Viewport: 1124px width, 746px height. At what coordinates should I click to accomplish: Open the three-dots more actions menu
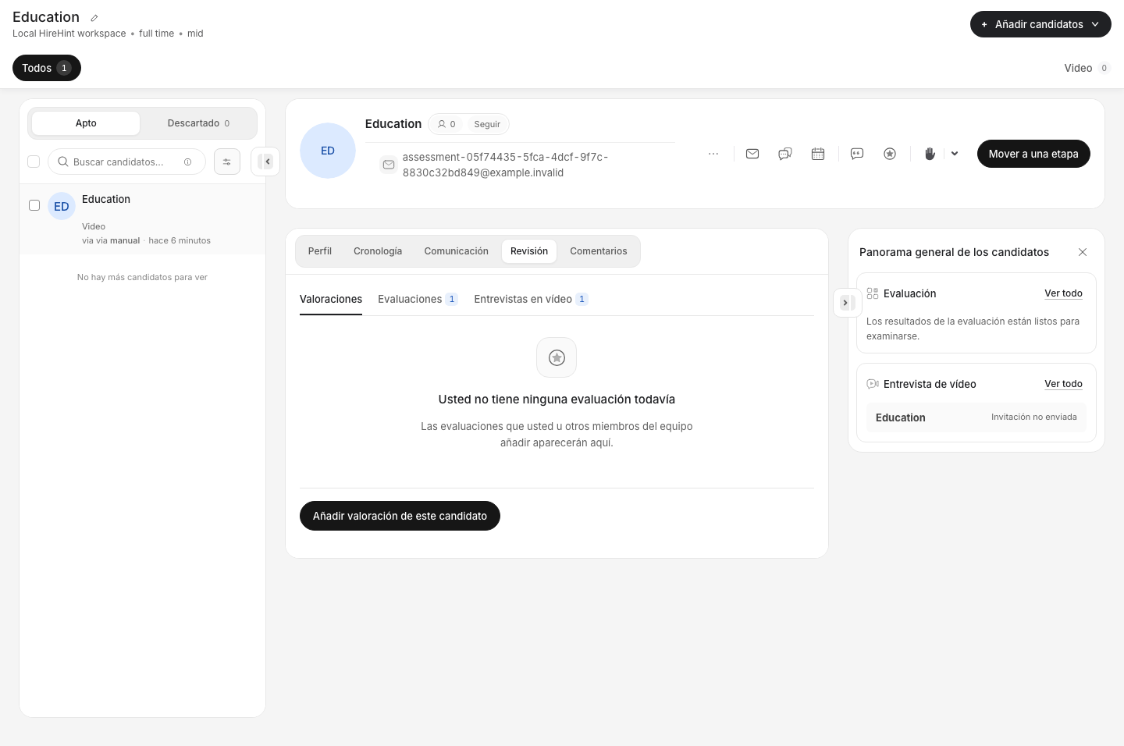pos(713,154)
